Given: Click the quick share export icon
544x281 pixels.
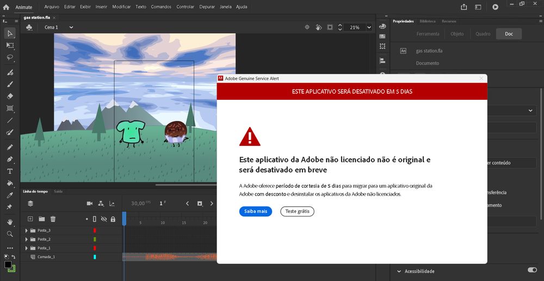Looking at the screenshot, I should [x=463, y=7].
